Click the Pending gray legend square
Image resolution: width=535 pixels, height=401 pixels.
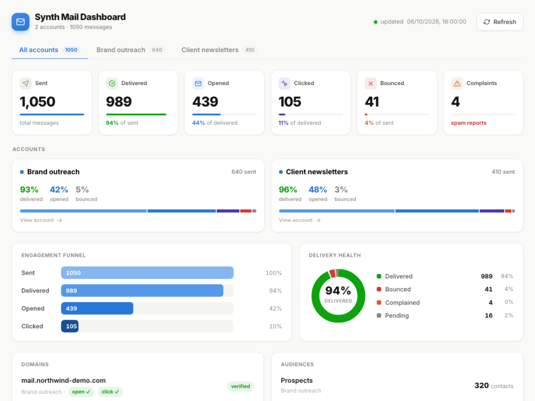point(379,315)
